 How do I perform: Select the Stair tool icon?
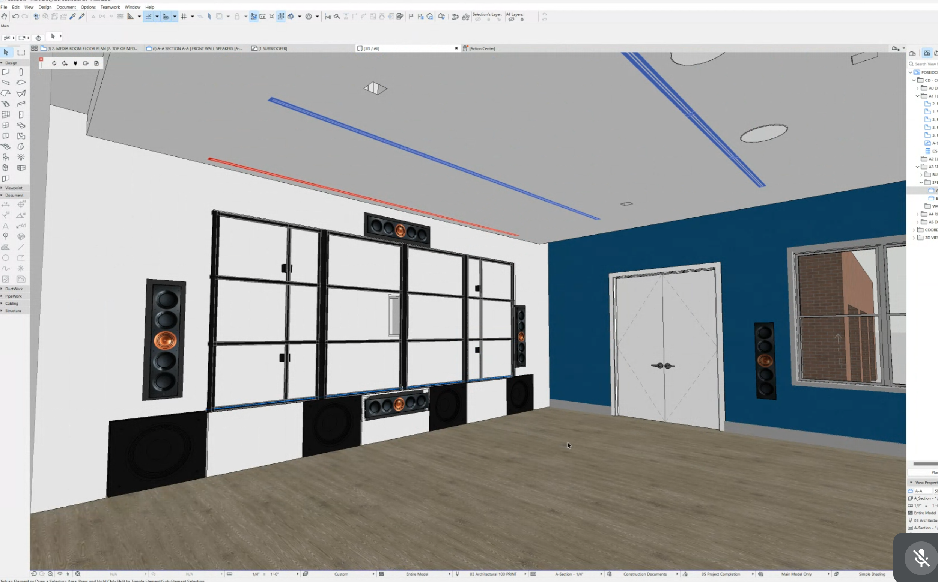5,104
